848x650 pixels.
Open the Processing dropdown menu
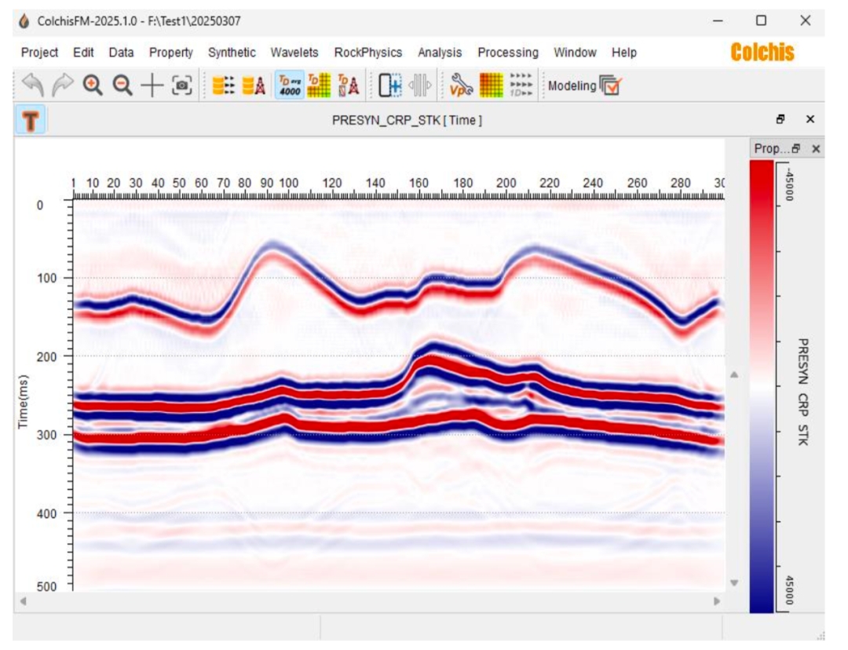(508, 53)
